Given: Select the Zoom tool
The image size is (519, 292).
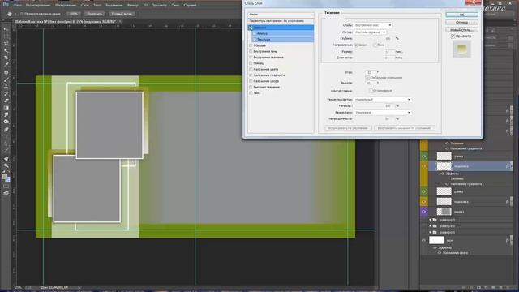Looking at the screenshot, I should [6, 165].
